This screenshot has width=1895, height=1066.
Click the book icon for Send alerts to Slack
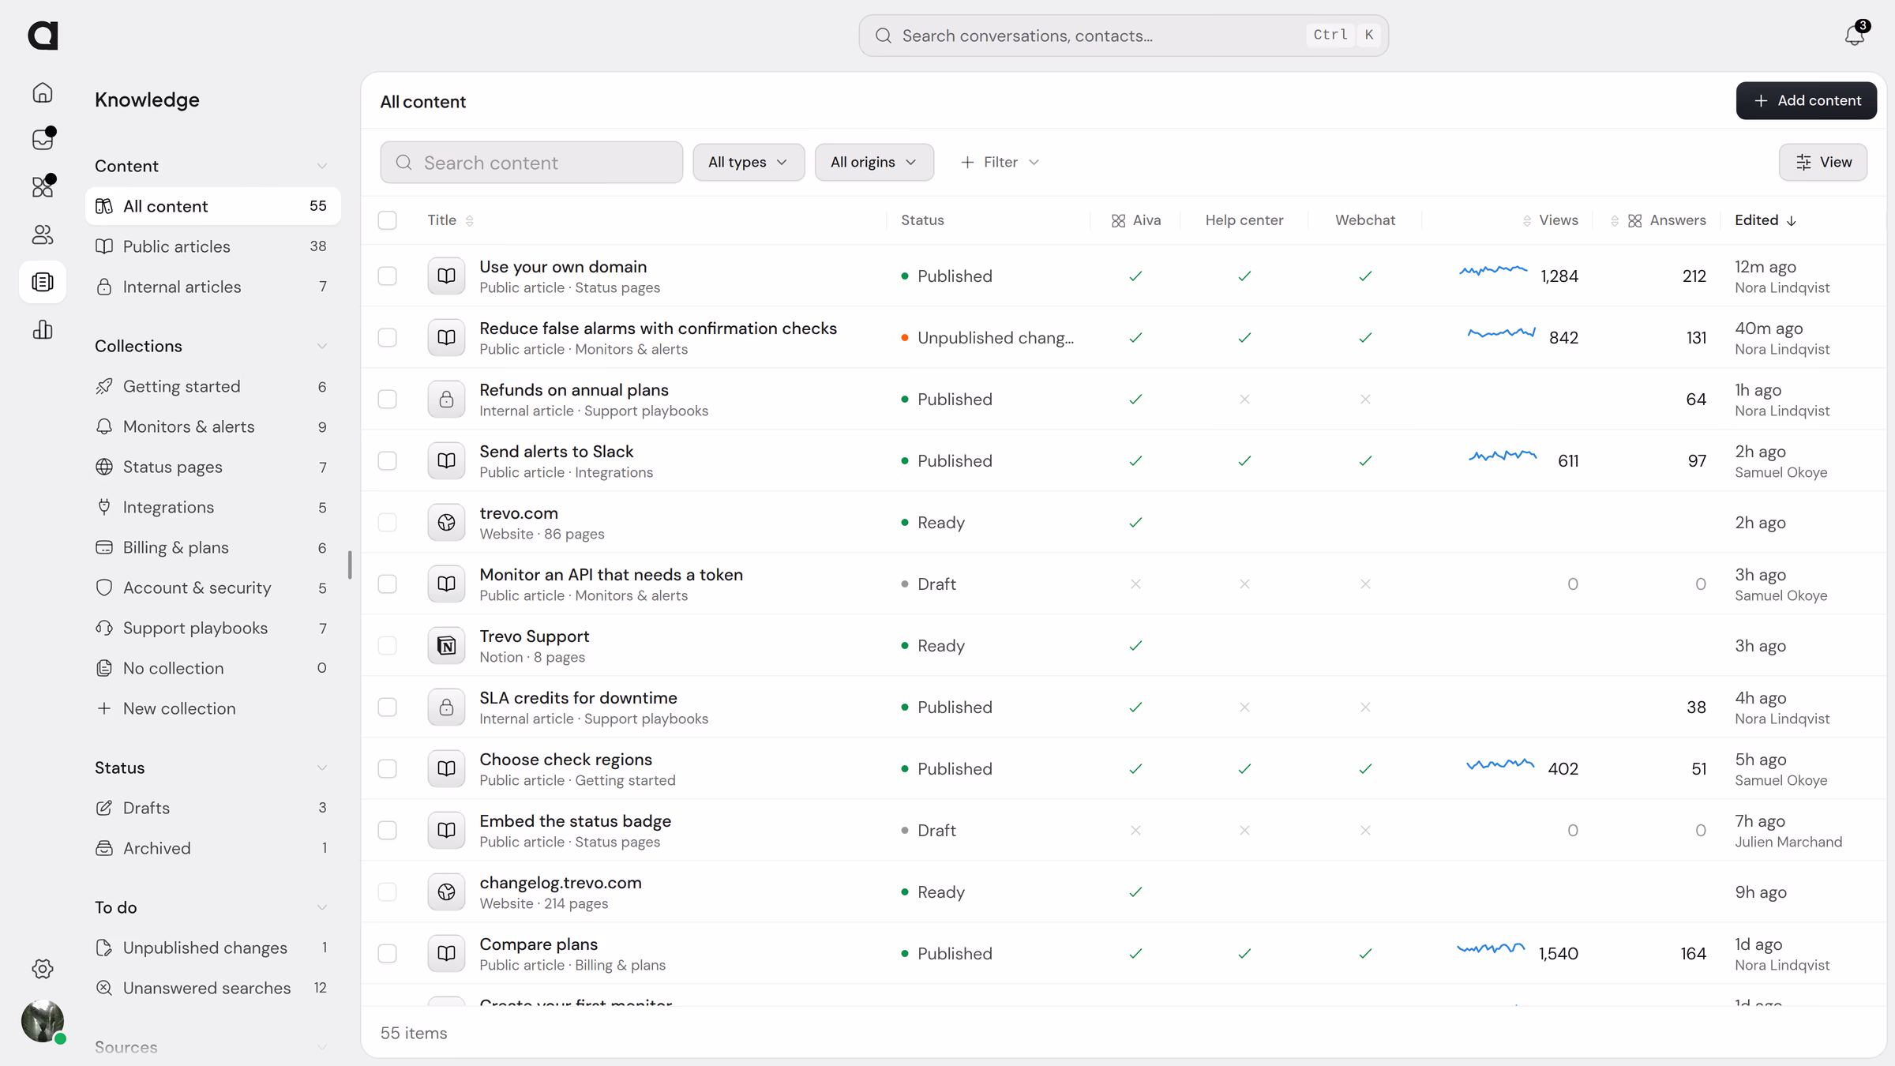(x=446, y=460)
